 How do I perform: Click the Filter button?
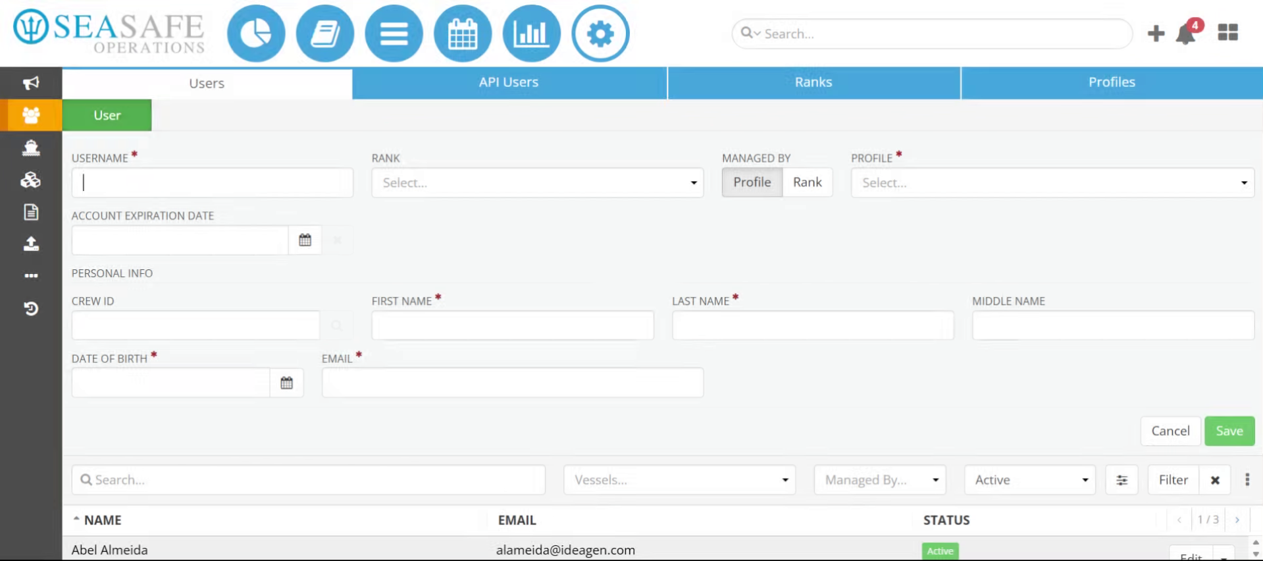tap(1173, 480)
